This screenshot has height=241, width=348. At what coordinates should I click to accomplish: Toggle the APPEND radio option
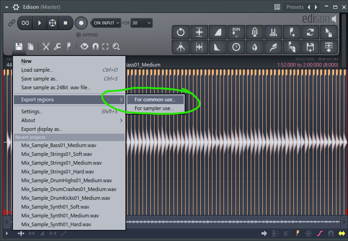[87, 35]
